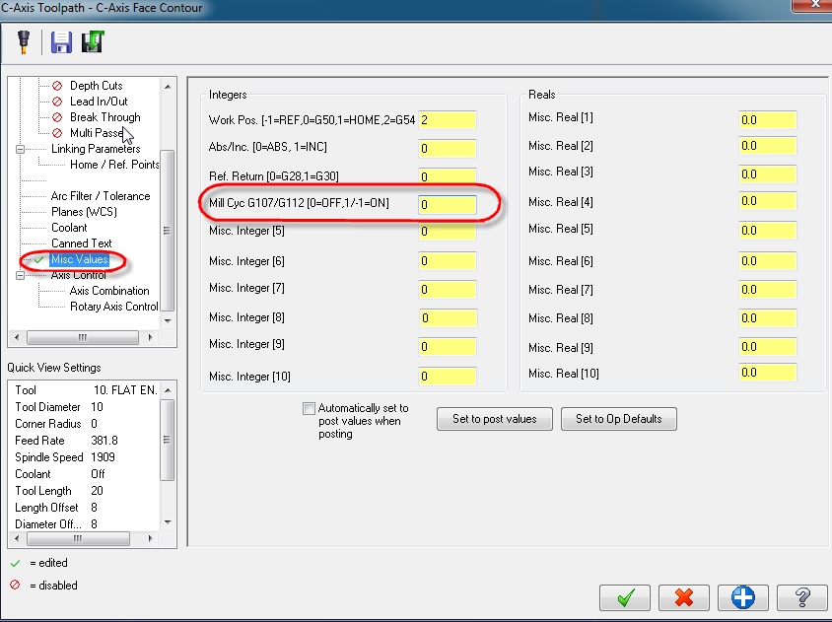832x622 pixels.
Task: Open Arc Filter / Tolerance page
Action: click(x=101, y=196)
